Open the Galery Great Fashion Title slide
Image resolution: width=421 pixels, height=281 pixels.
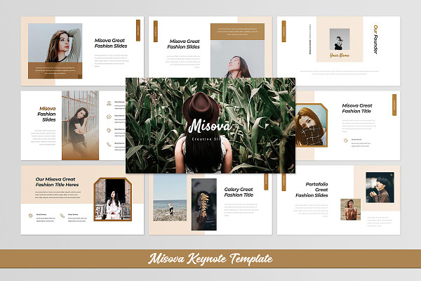tap(210, 204)
